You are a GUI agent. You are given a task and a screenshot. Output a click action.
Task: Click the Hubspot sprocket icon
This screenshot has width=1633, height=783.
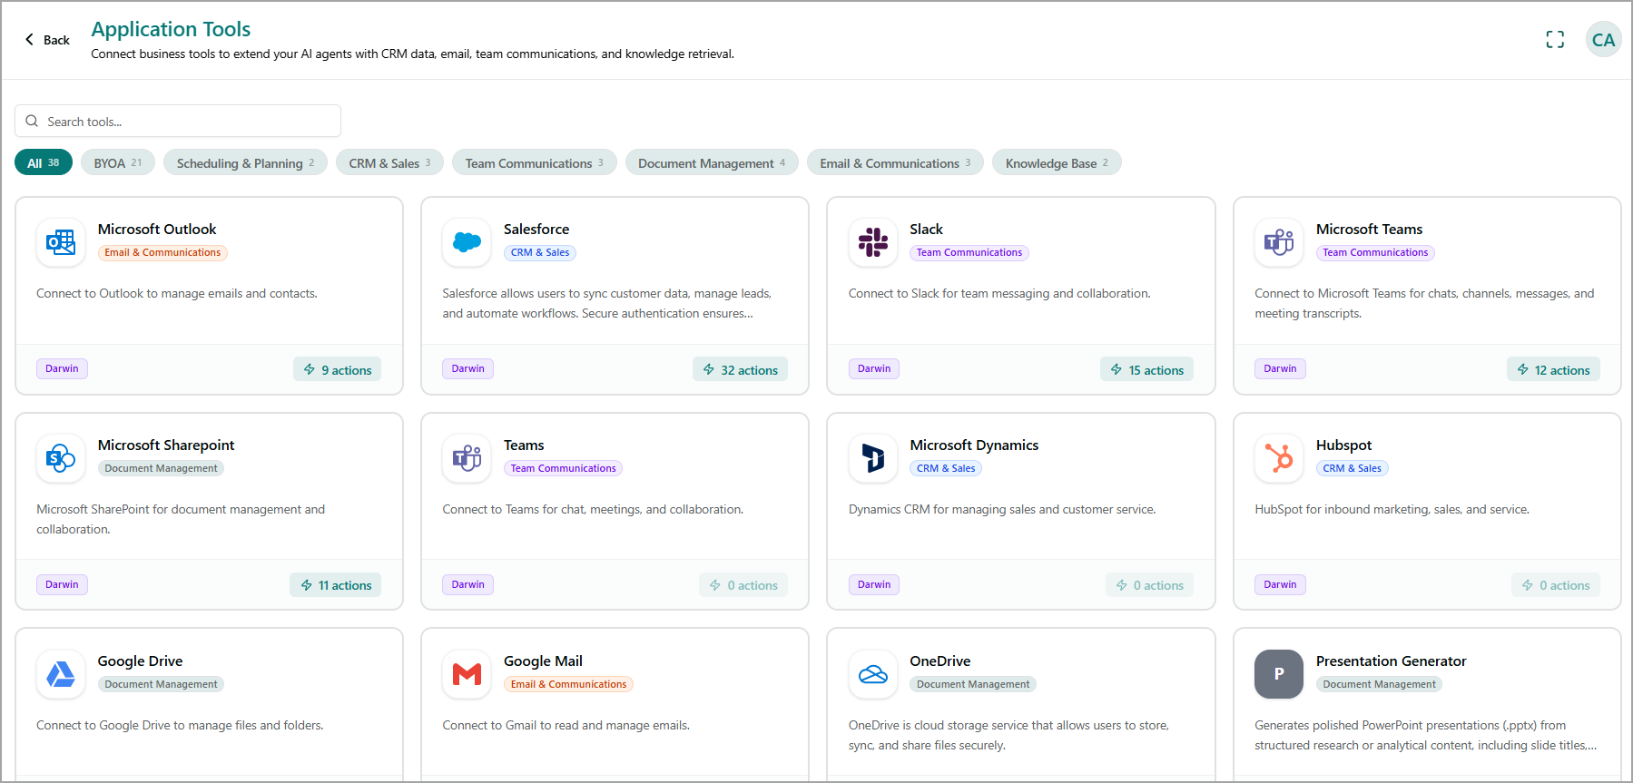1279,458
